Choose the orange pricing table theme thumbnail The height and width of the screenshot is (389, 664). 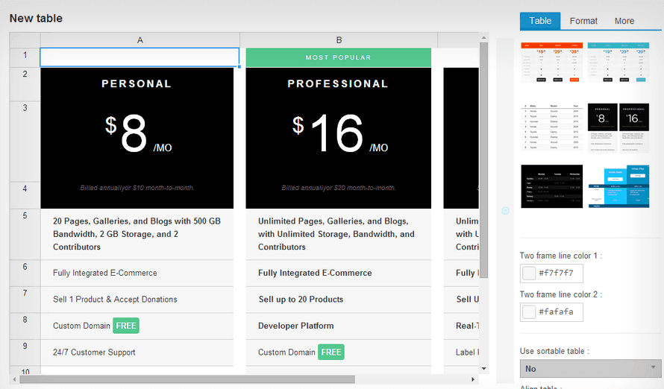551,63
